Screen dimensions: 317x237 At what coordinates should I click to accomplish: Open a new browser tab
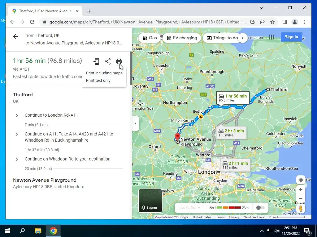[x=89, y=11]
